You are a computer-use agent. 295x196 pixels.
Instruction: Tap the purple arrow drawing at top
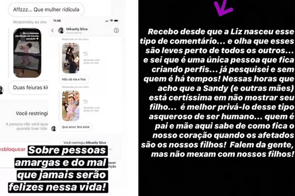[x=223, y=7]
